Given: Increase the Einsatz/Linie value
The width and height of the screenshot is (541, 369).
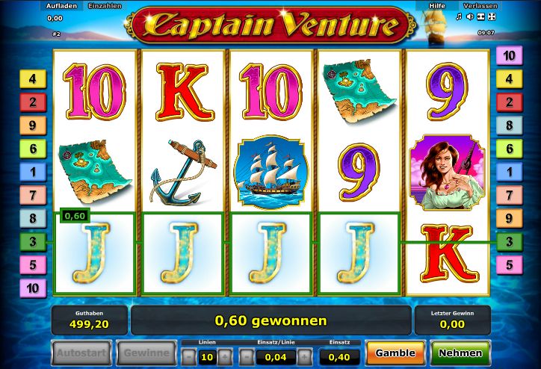Looking at the screenshot, I should tap(304, 357).
